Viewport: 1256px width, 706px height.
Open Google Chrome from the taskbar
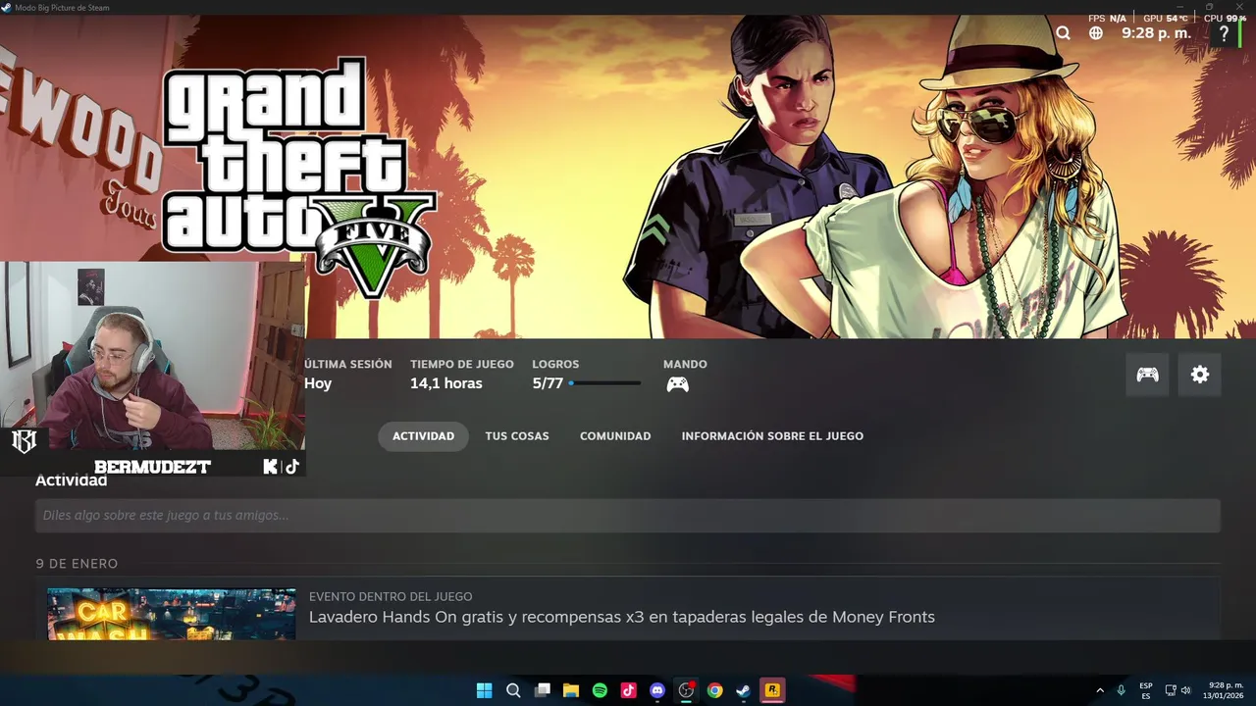pos(715,690)
